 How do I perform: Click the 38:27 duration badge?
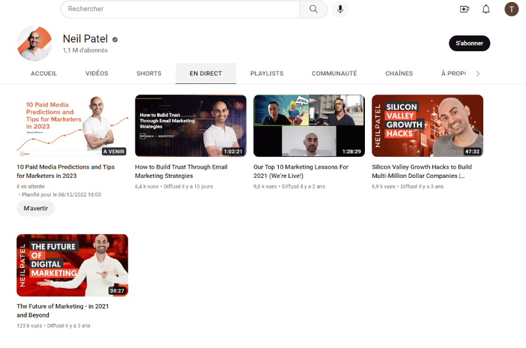click(117, 291)
